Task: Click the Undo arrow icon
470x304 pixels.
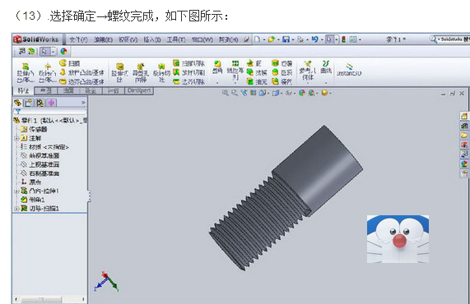Action: (x=314, y=39)
